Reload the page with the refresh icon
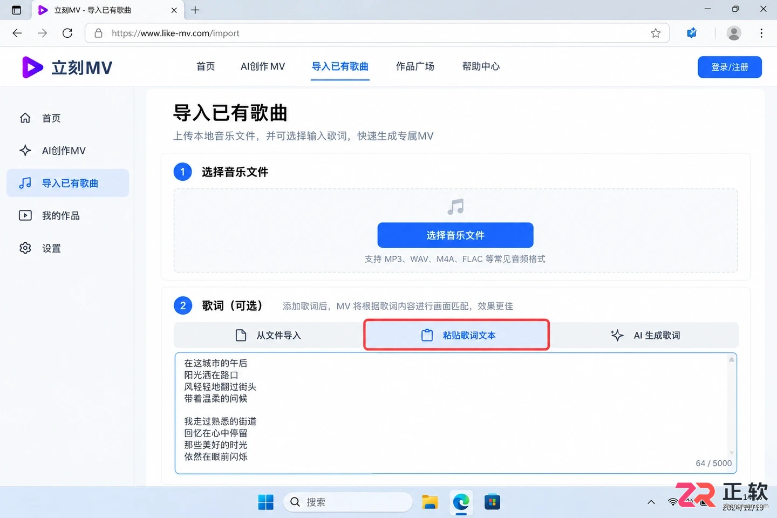Viewport: 777px width, 518px height. (67, 33)
